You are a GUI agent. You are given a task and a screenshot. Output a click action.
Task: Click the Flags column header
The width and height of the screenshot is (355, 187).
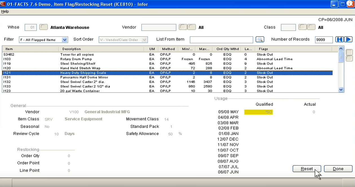point(263,49)
